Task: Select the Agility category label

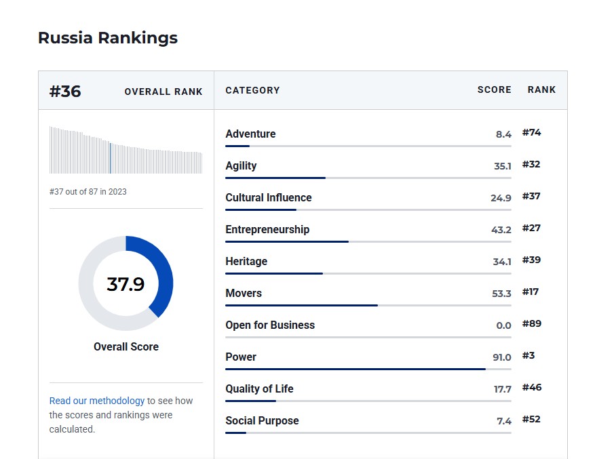Action: coord(241,166)
